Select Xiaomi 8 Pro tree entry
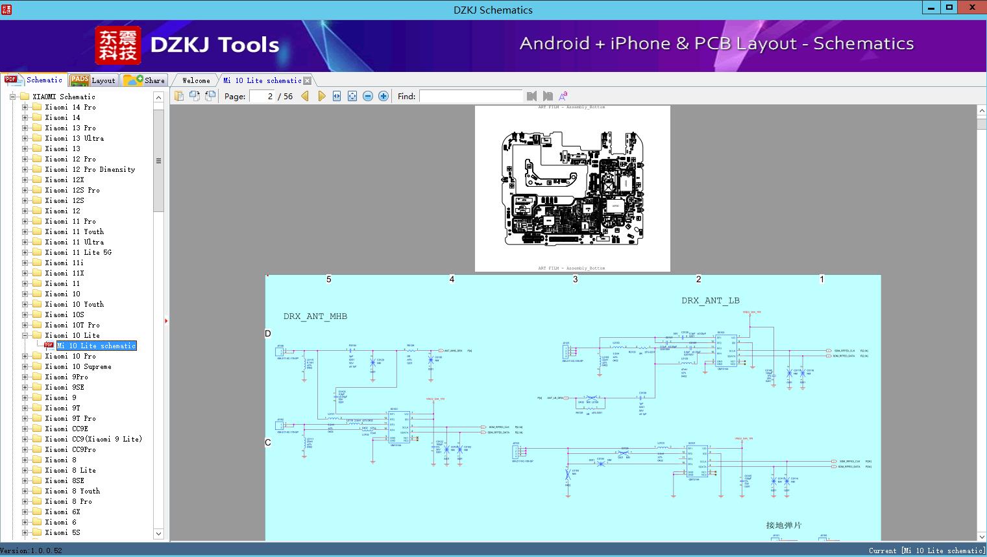 69,501
